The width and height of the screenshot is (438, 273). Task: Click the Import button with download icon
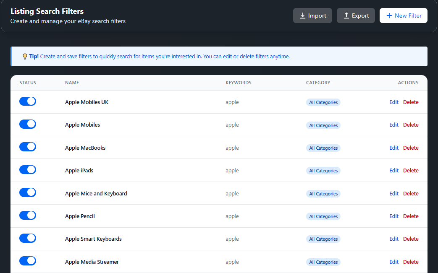tap(312, 16)
